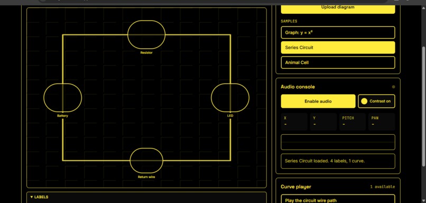Click the audio meter bar below readouts
The height and width of the screenshot is (203, 426).
338,142
